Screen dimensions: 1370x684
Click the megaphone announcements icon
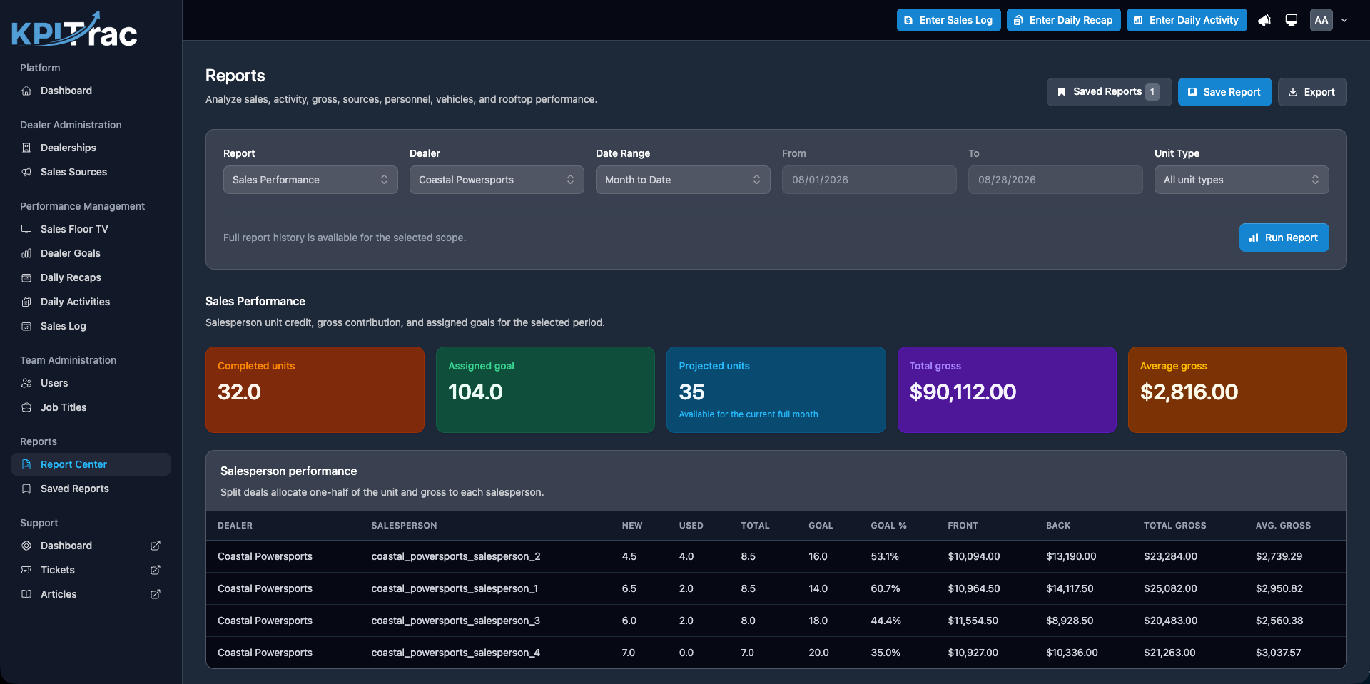coord(1264,20)
